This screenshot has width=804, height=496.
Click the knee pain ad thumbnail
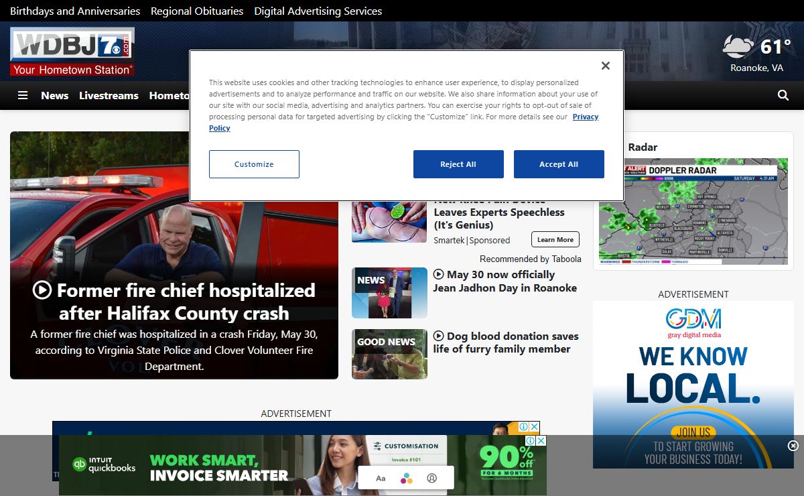(389, 222)
